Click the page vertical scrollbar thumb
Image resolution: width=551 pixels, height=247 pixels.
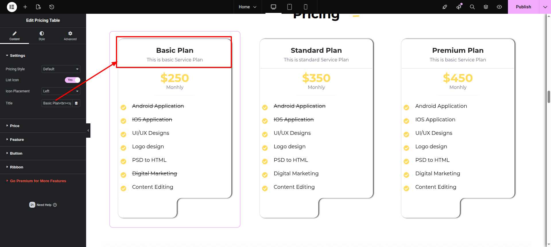click(x=549, y=97)
